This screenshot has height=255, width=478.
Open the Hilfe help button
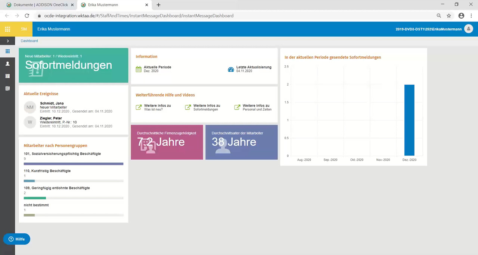(x=17, y=239)
